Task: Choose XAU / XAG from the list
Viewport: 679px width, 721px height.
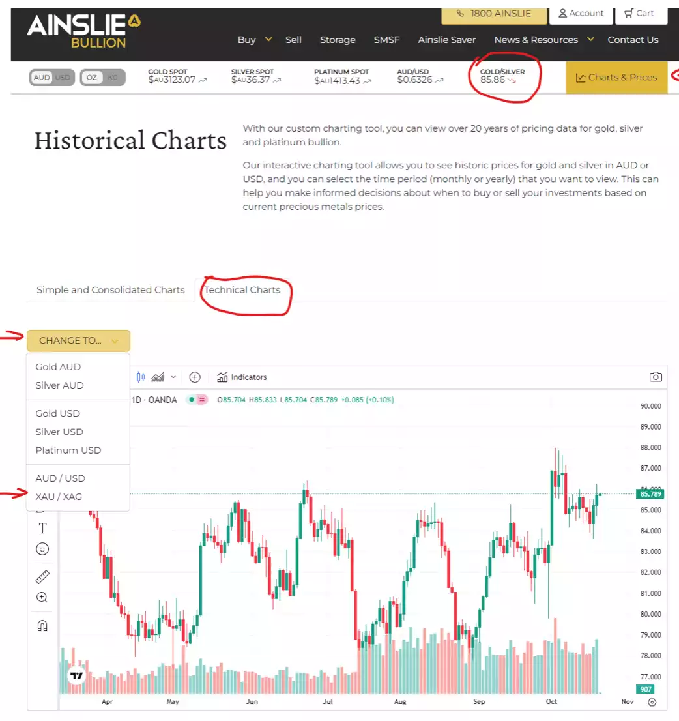Action: coord(59,497)
